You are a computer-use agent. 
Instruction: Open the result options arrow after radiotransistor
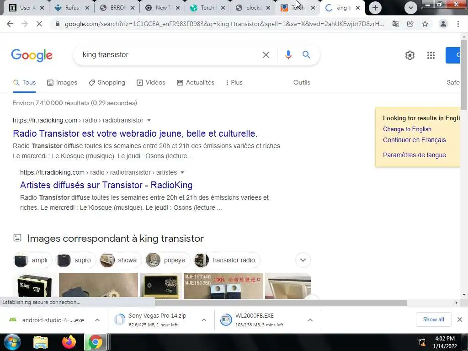[149, 120]
